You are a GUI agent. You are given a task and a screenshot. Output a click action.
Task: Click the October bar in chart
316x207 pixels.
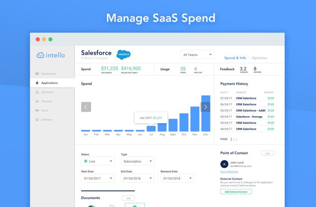pyautogui.click(x=184, y=122)
